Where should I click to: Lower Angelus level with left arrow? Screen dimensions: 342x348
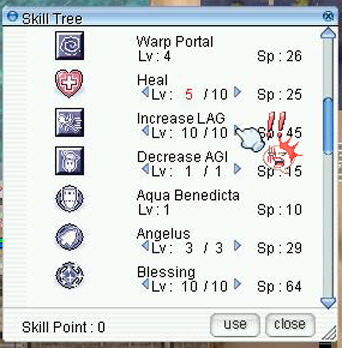click(145, 245)
